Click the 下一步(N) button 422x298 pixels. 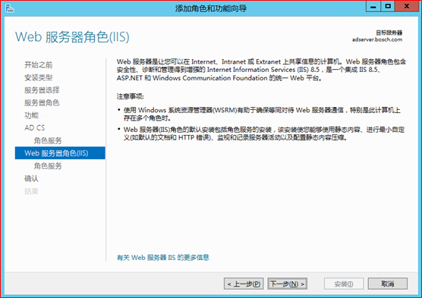(x=288, y=284)
